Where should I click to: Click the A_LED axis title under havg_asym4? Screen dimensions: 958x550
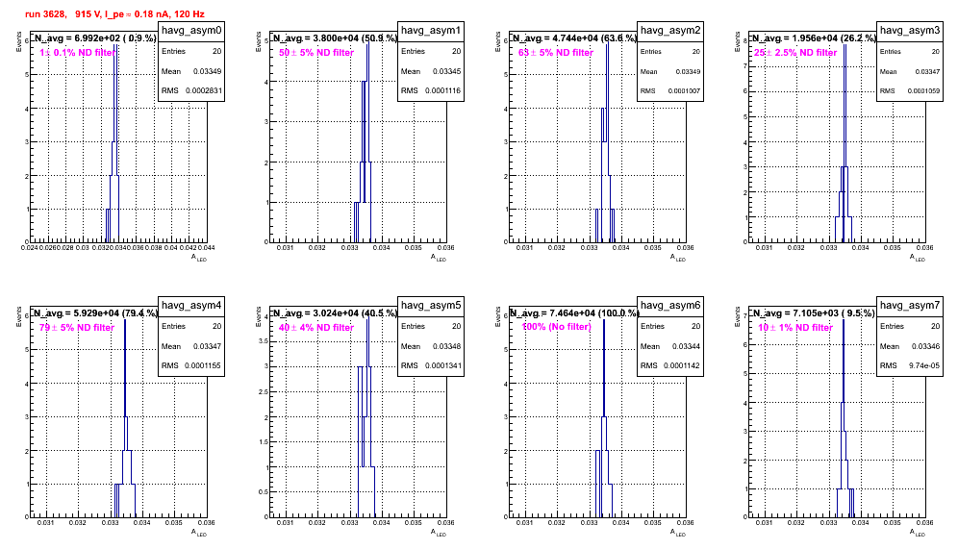click(x=199, y=533)
